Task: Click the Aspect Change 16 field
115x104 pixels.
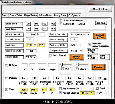Action: pos(83,93)
